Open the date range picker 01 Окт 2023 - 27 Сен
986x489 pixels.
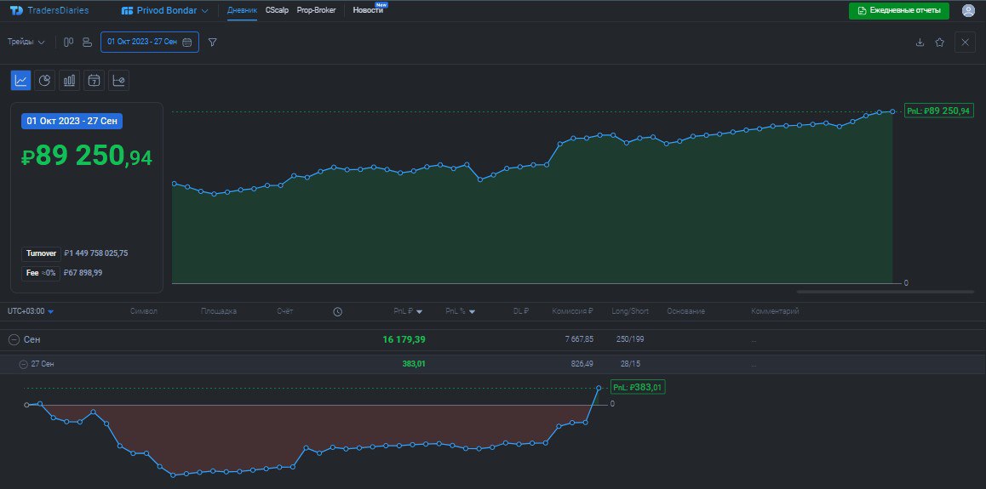(x=150, y=42)
